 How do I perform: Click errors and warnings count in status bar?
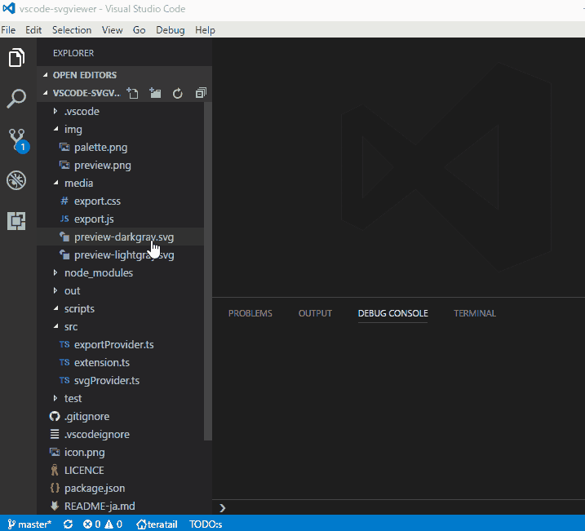pyautogui.click(x=103, y=524)
